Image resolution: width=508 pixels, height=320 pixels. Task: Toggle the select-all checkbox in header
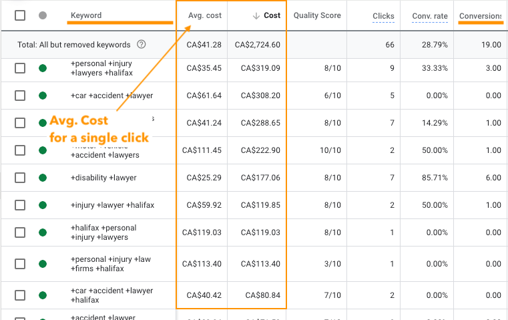[x=20, y=15]
